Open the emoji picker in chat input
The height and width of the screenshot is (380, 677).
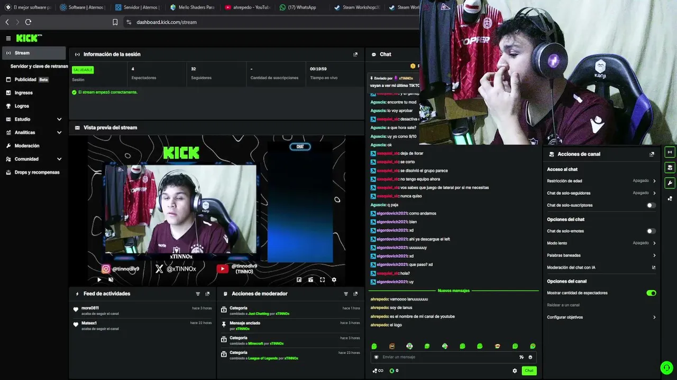click(x=530, y=357)
